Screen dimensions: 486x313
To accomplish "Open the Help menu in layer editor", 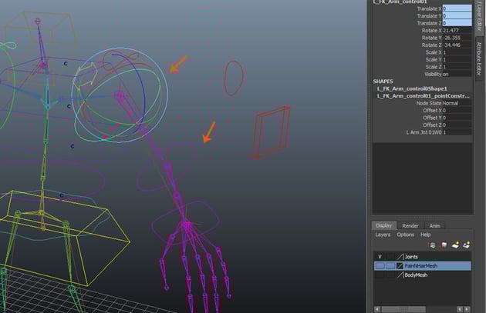I will [x=425, y=235].
